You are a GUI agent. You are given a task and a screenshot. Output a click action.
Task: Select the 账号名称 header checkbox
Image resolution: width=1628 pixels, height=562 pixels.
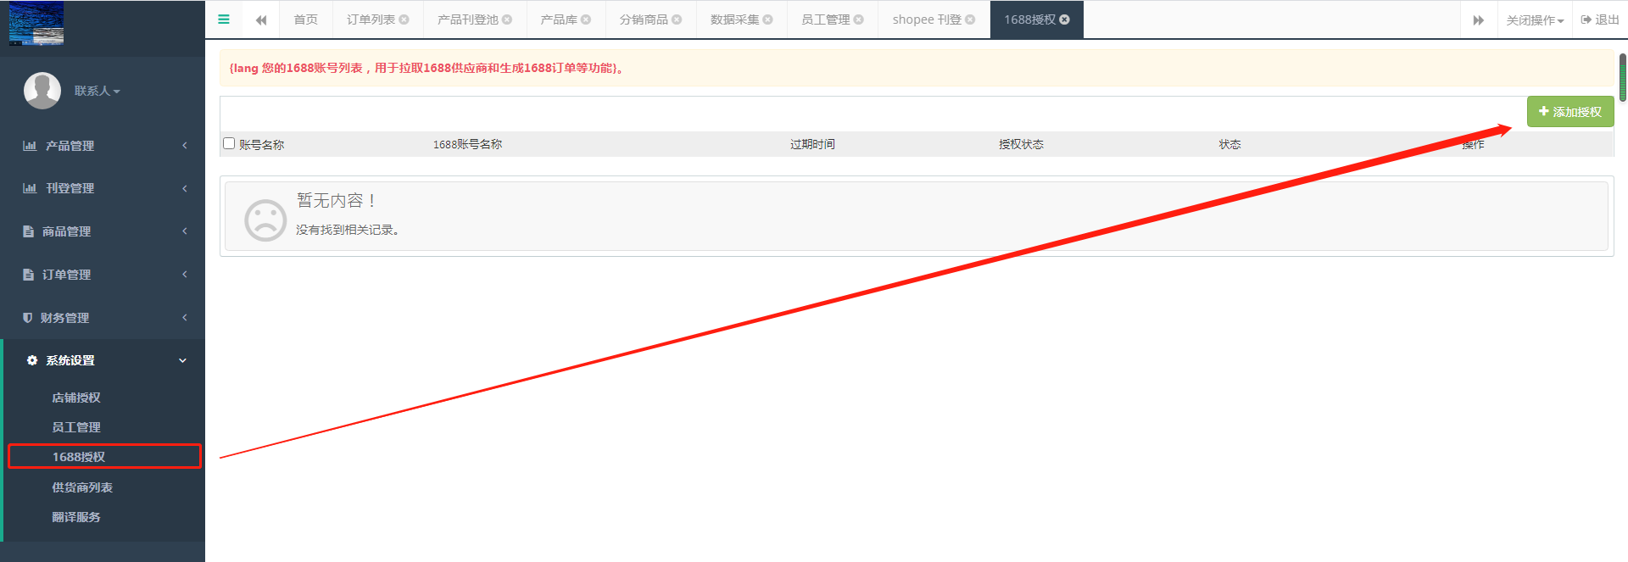[229, 143]
